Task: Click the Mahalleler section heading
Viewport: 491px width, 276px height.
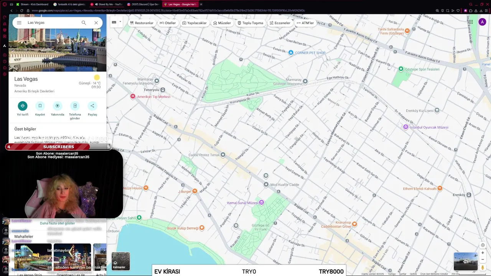Action: [24, 237]
